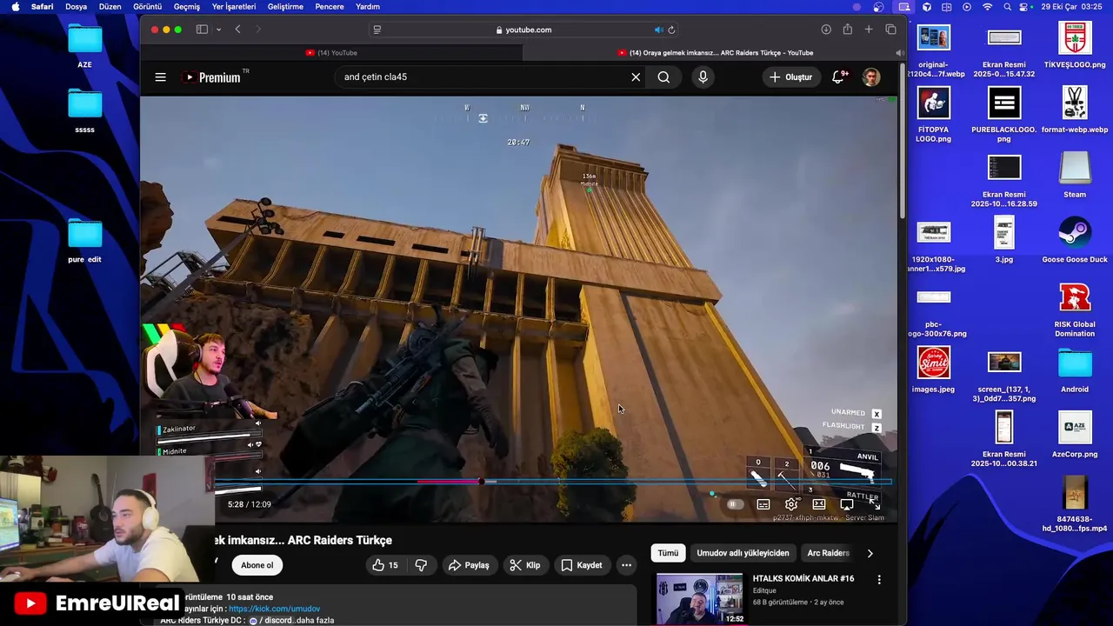This screenshot has height=626, width=1113.
Task: Open the Geçmiş menu
Action: 187,7
